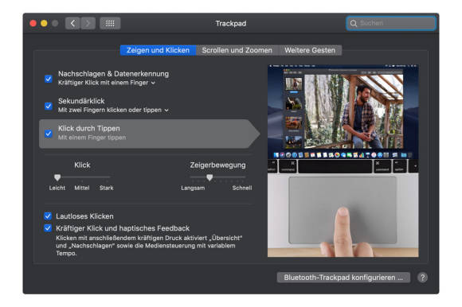Toggle the Lautloses Klicken checkbox
Screen dimensions: 462x307
[x=48, y=216]
